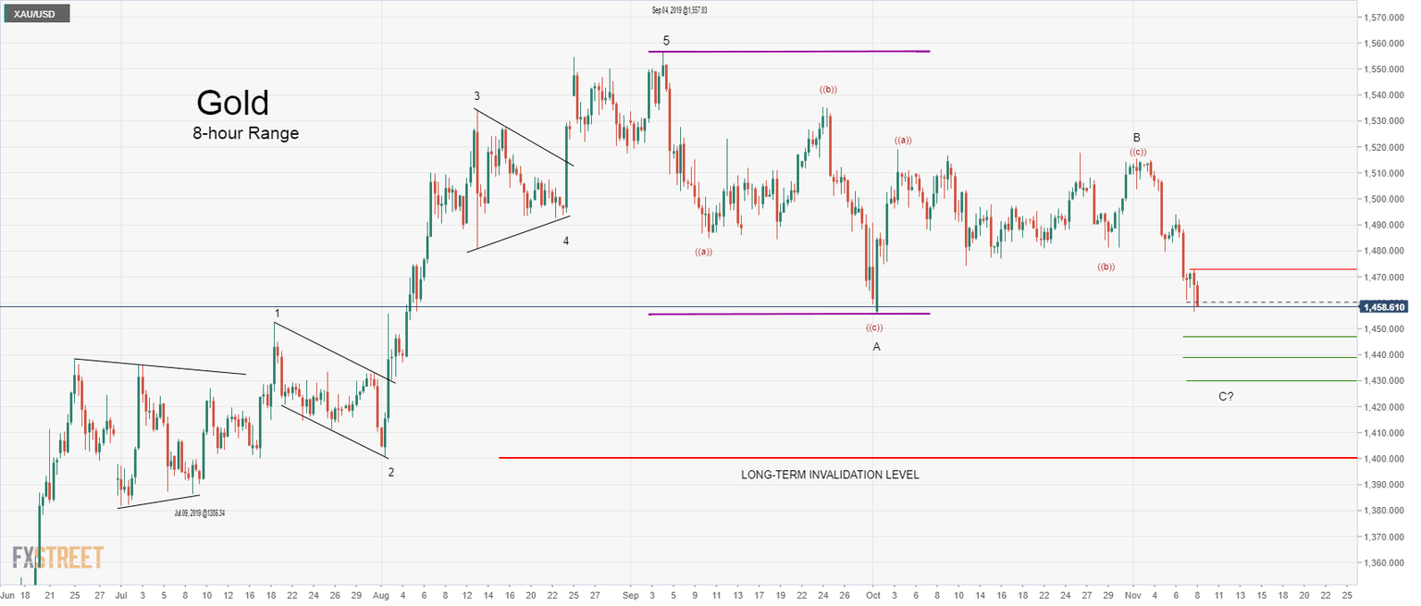
Task: Click the wave B label near the November high
Action: click(x=1136, y=136)
